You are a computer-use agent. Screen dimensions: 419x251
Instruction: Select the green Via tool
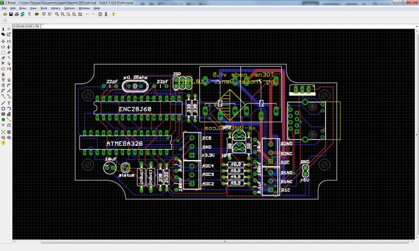[3, 120]
